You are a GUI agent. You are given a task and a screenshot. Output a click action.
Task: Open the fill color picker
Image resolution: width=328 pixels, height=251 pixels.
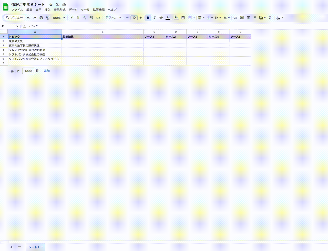[176, 18]
